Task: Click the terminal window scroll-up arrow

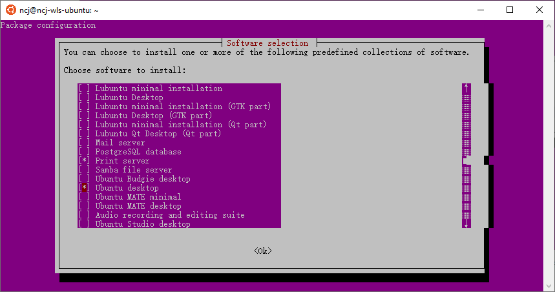Action: pos(549,26)
